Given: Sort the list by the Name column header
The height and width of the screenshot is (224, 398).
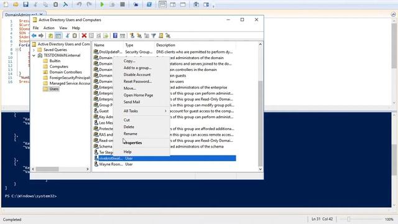Looking at the screenshot, I should coord(108,45).
